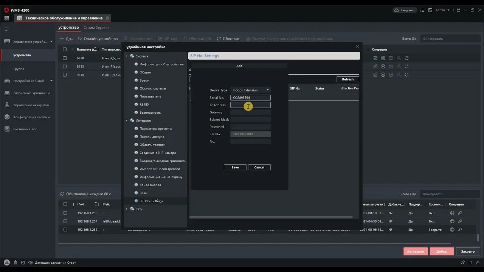Viewport: 484px width, 272px height.
Task: Close the удалённая настройка dialog
Action: pos(357,47)
